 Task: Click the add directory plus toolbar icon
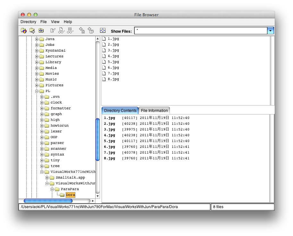pyautogui.click(x=91, y=31)
